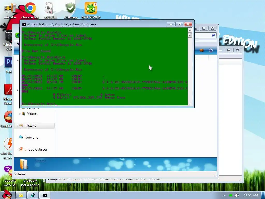Expand the Videos library node

click(x=20, y=114)
